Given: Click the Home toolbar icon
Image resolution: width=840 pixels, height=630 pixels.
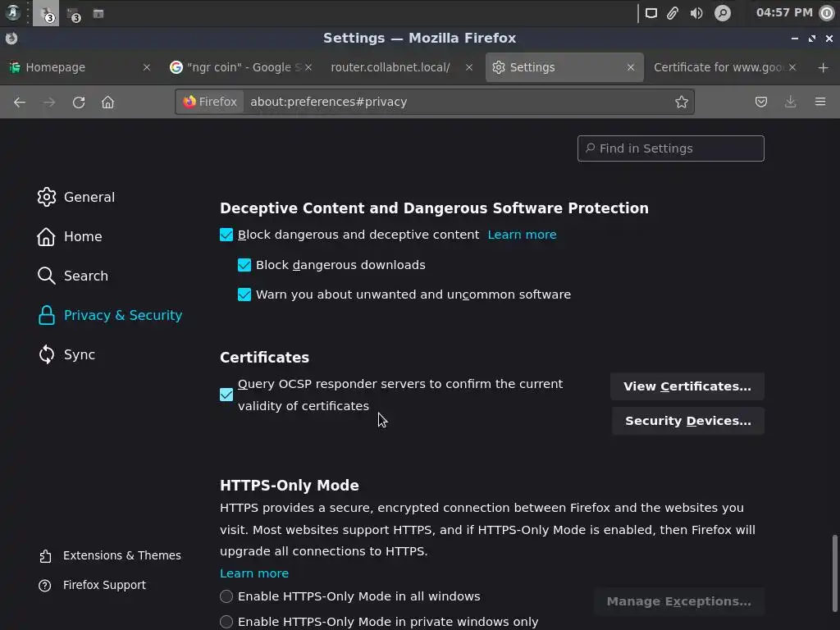Looking at the screenshot, I should click(107, 102).
